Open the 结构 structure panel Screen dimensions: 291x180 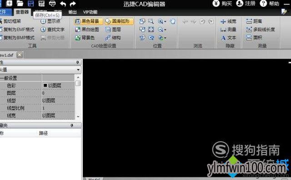click(113, 38)
